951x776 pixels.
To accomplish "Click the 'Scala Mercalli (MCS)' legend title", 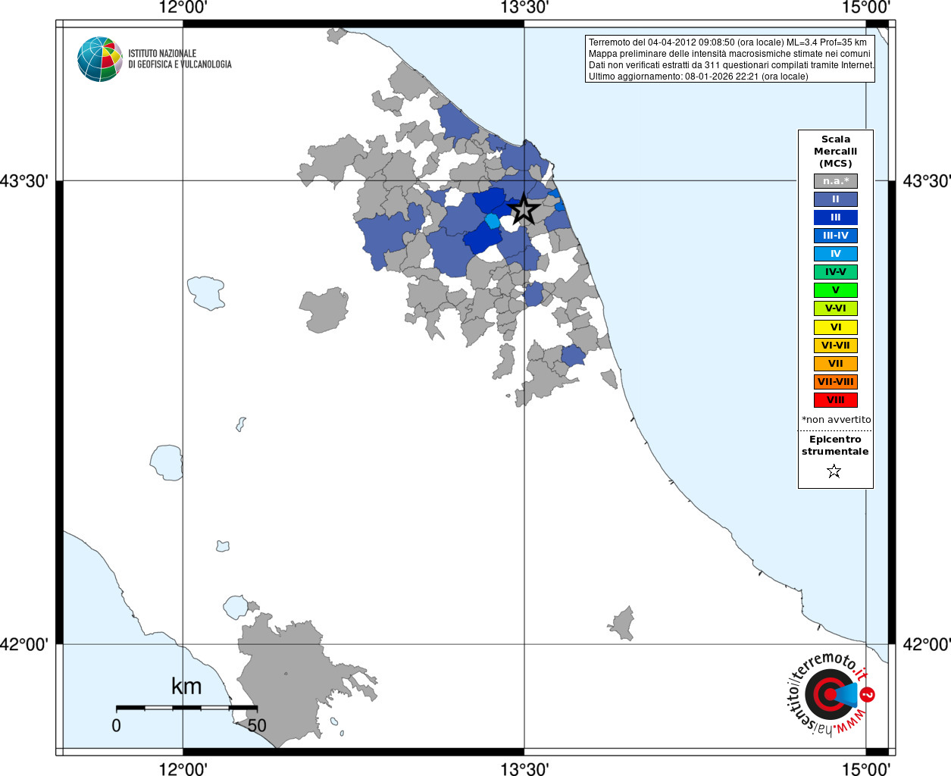I will pos(836,151).
